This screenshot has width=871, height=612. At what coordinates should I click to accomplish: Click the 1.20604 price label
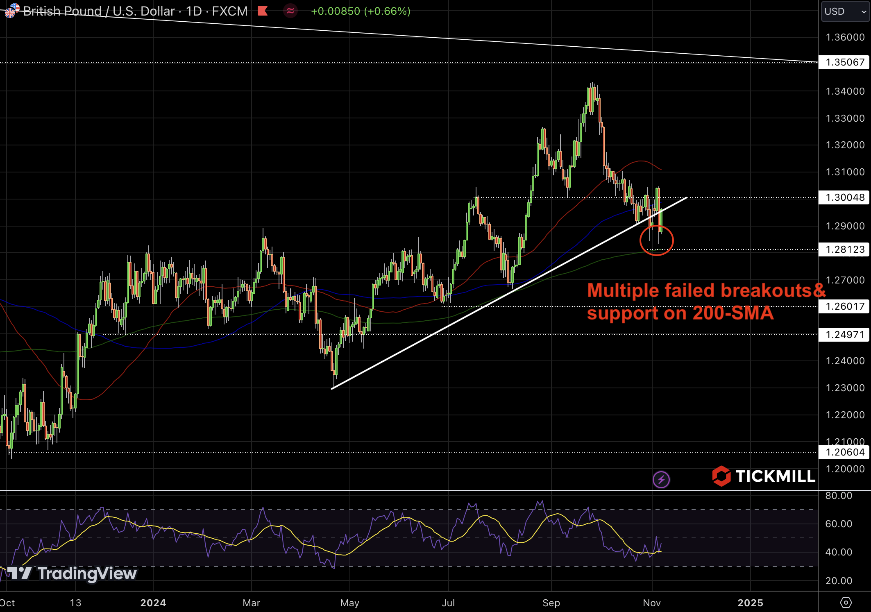(844, 452)
